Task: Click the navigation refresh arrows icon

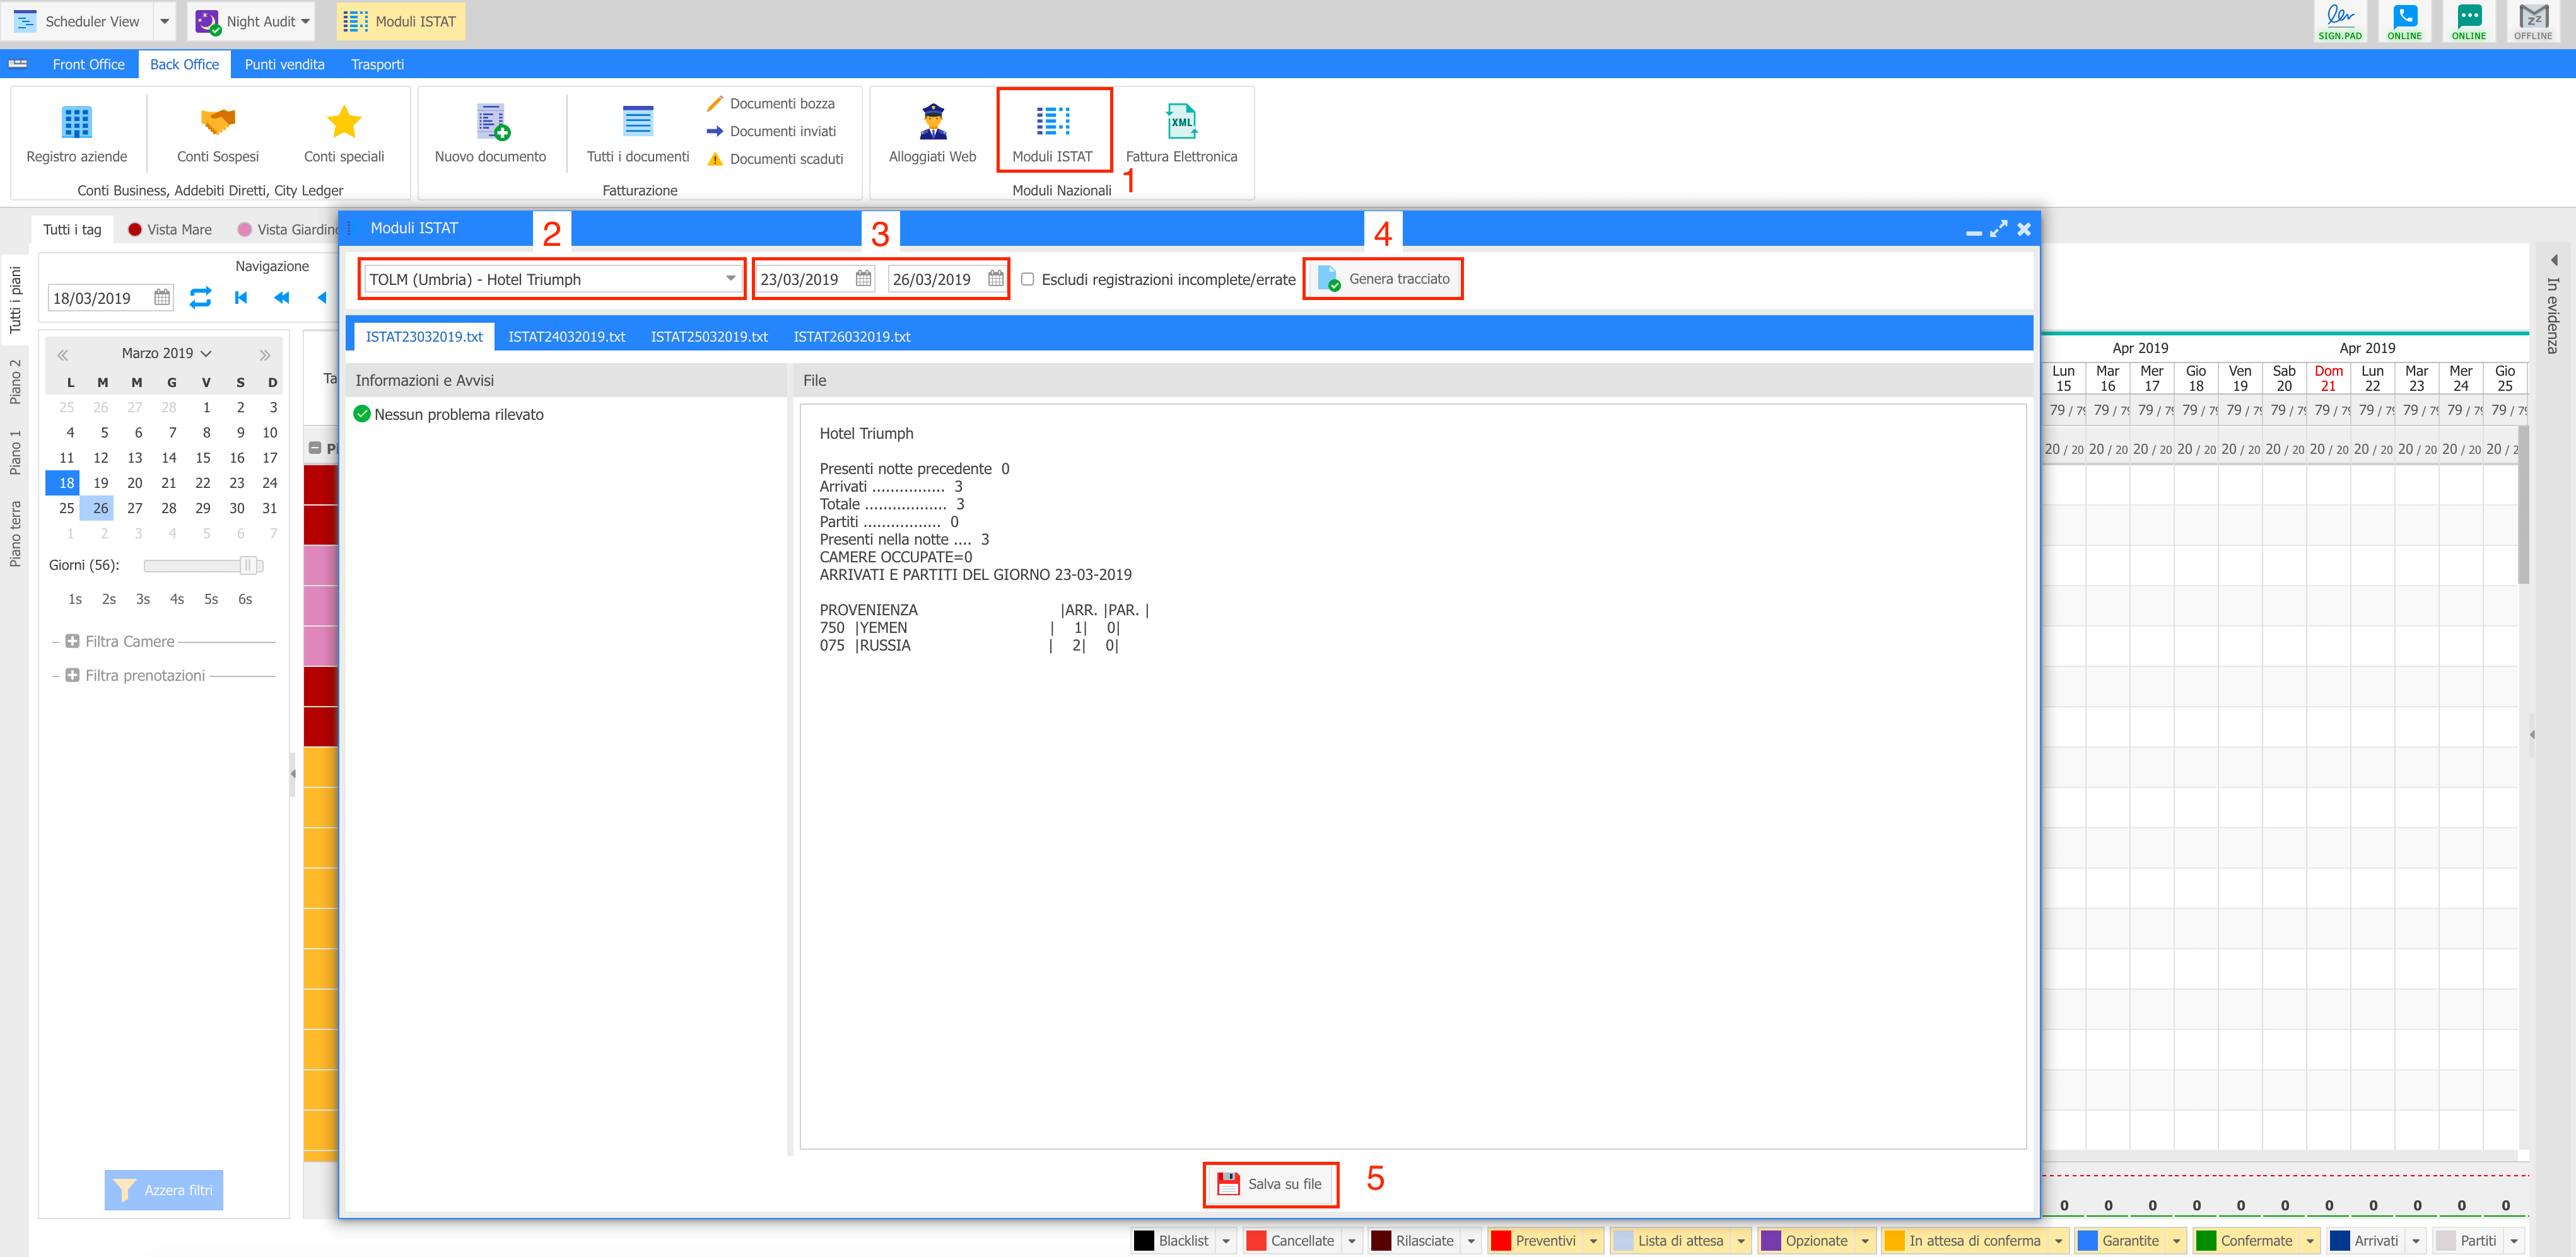Action: coord(200,298)
